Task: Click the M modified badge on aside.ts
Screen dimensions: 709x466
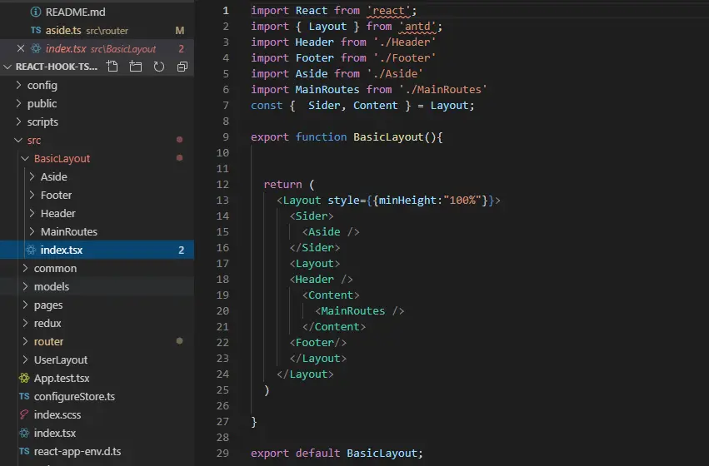Action: 179,30
